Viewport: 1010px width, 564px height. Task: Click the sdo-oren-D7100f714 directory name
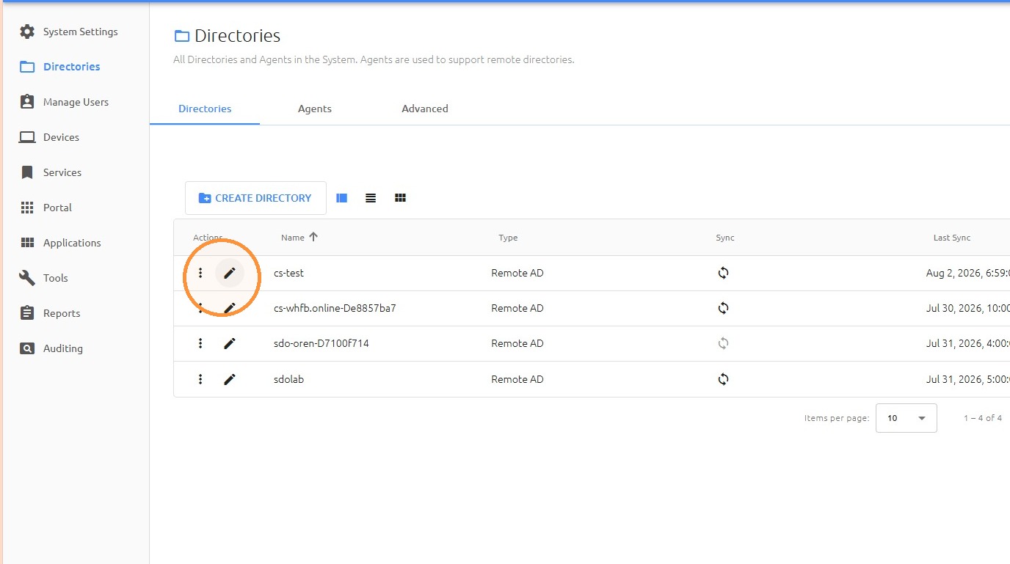(x=321, y=343)
